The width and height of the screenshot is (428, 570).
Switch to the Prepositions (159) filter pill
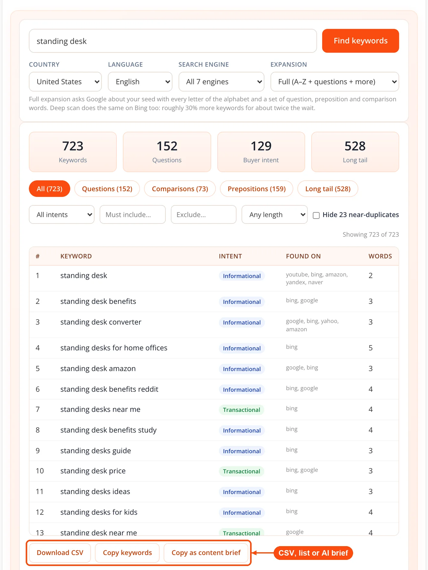click(256, 189)
